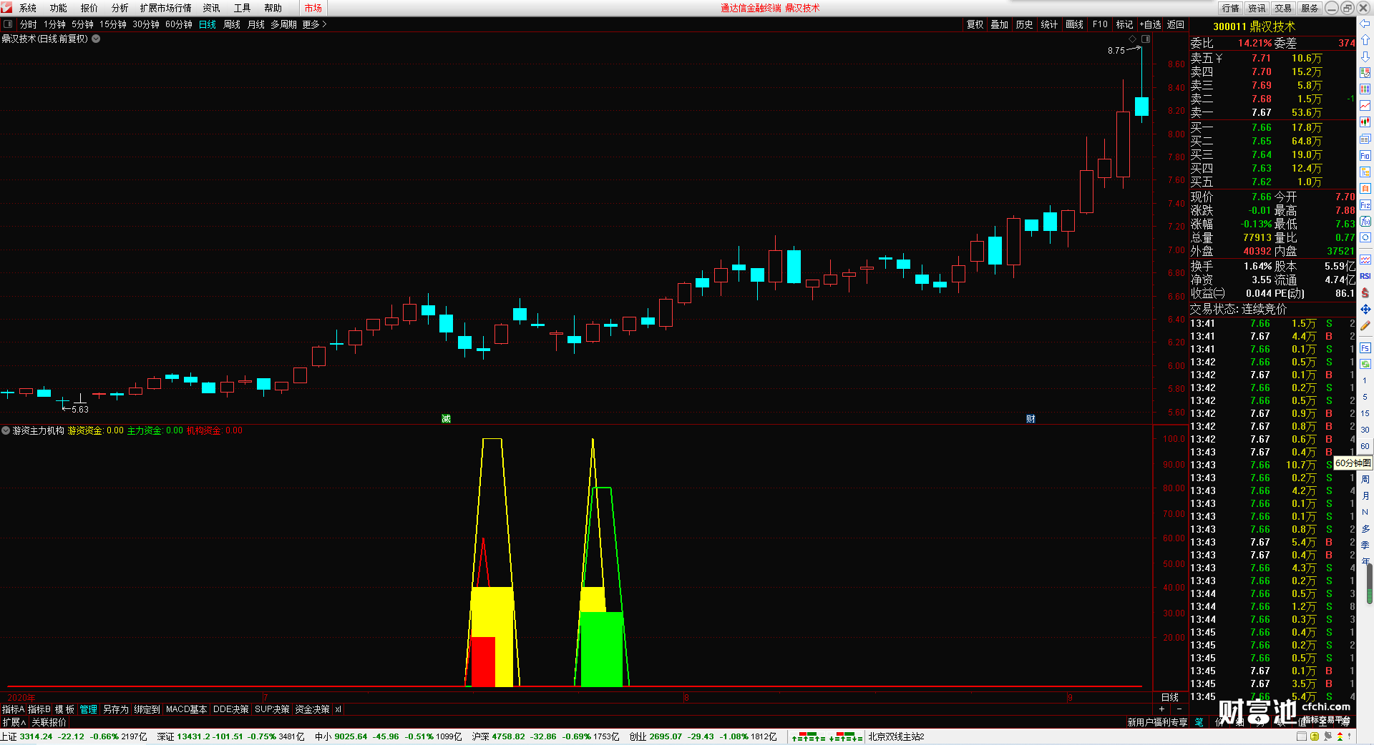Open the 统计 statistics option
Image resolution: width=1374 pixels, height=745 pixels.
click(x=1049, y=24)
